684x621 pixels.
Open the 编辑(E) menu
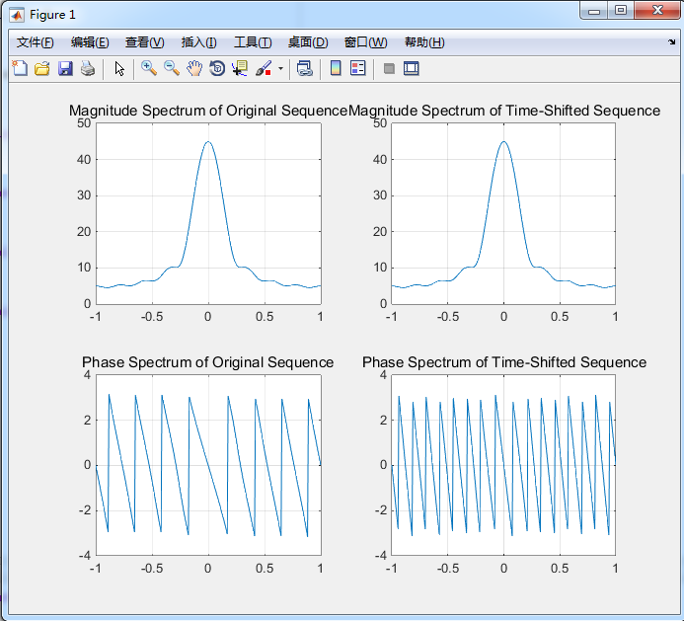90,42
